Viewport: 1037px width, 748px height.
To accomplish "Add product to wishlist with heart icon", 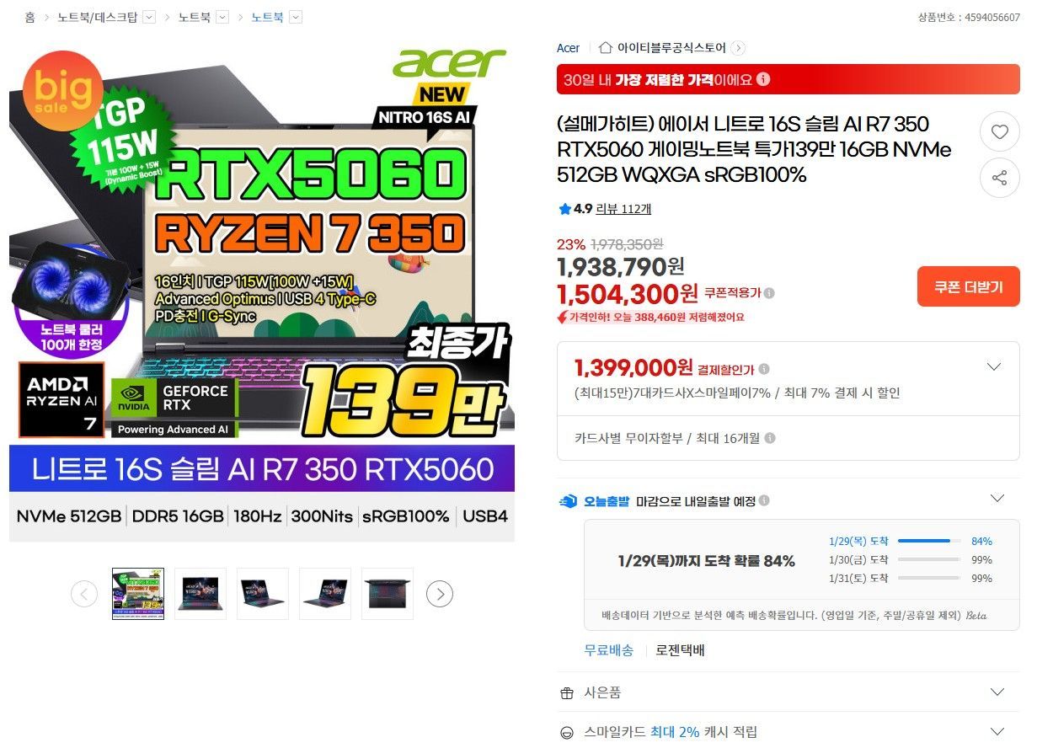I will pyautogui.click(x=999, y=132).
